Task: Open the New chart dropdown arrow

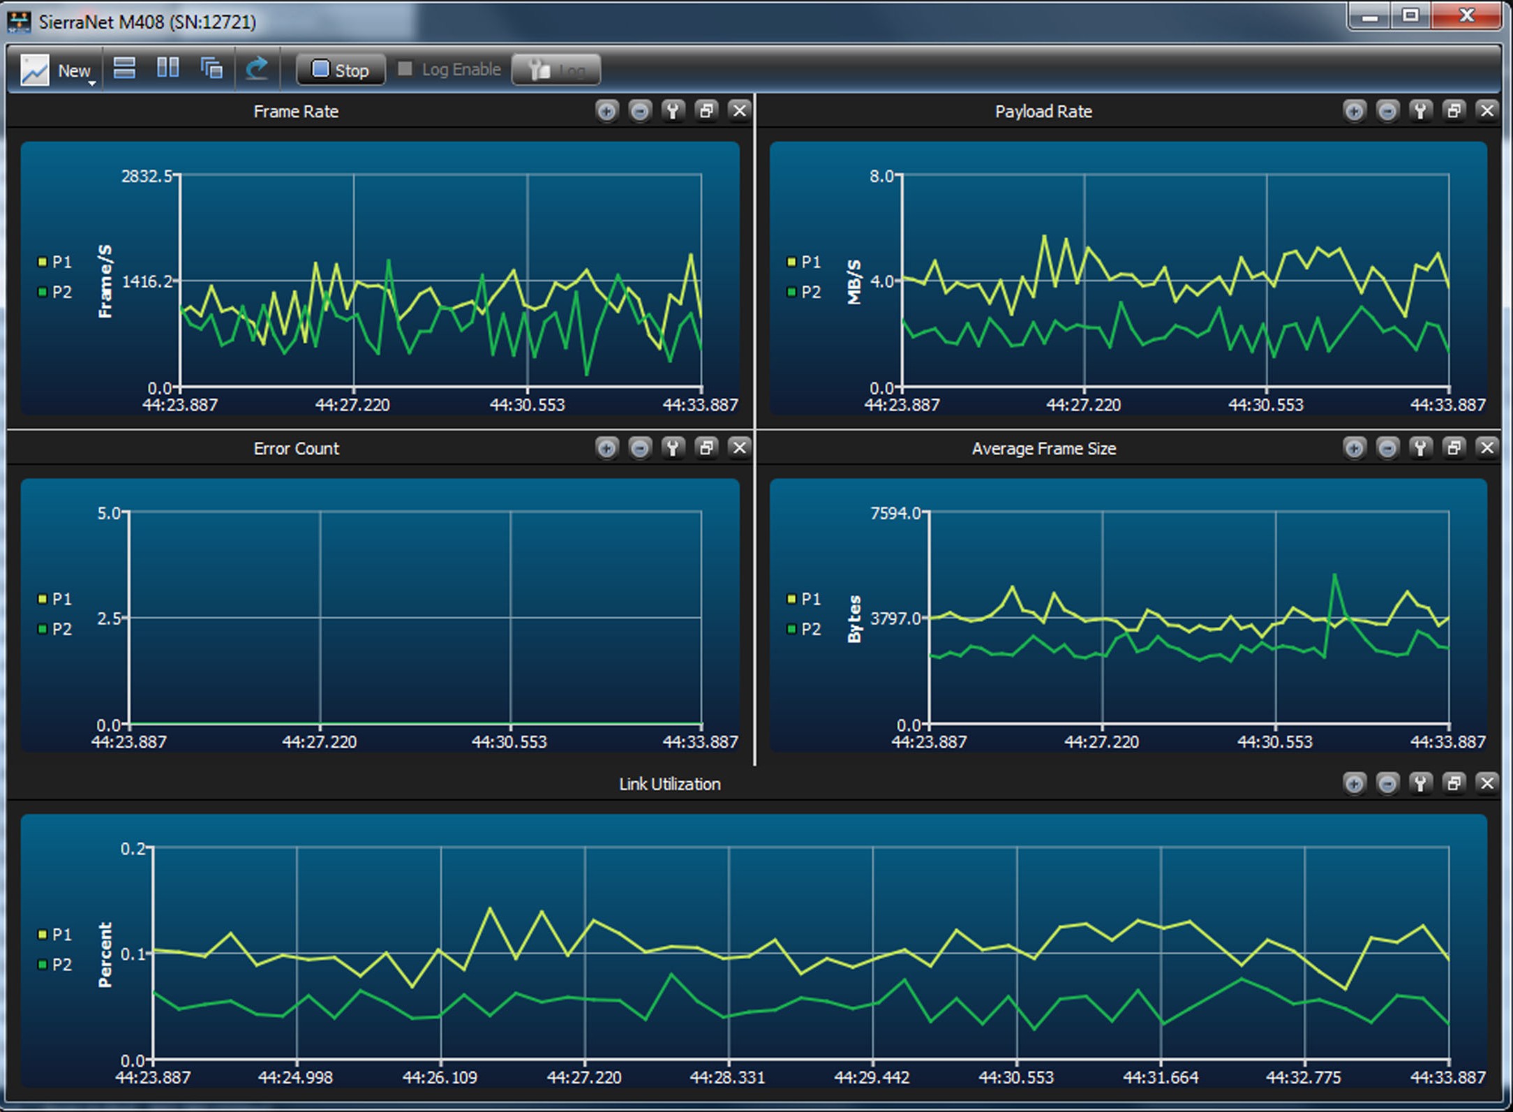Action: [x=91, y=83]
